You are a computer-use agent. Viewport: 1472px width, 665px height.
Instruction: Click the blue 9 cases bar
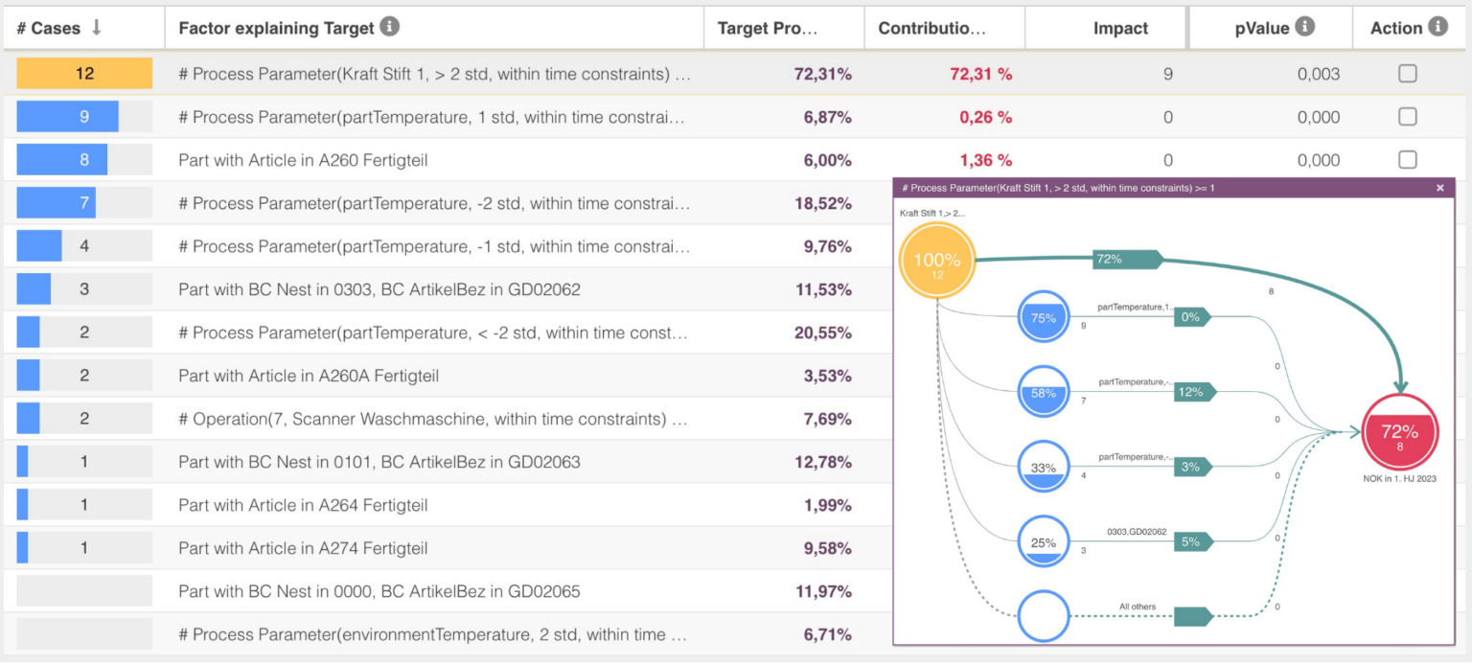67,117
